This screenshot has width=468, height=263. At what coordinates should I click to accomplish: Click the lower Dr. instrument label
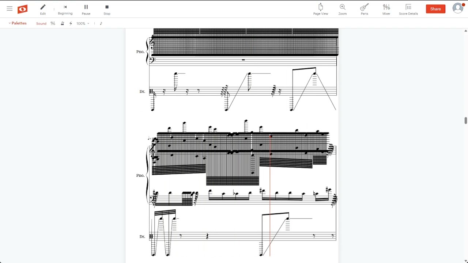[142, 236]
